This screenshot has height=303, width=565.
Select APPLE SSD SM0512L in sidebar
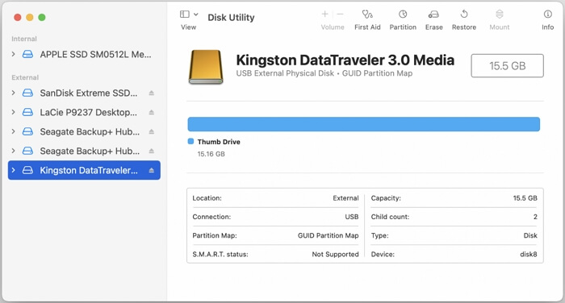(x=84, y=54)
